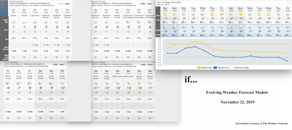Go PREV in the Fri 9 pm hourly panel

(x=55, y=65)
